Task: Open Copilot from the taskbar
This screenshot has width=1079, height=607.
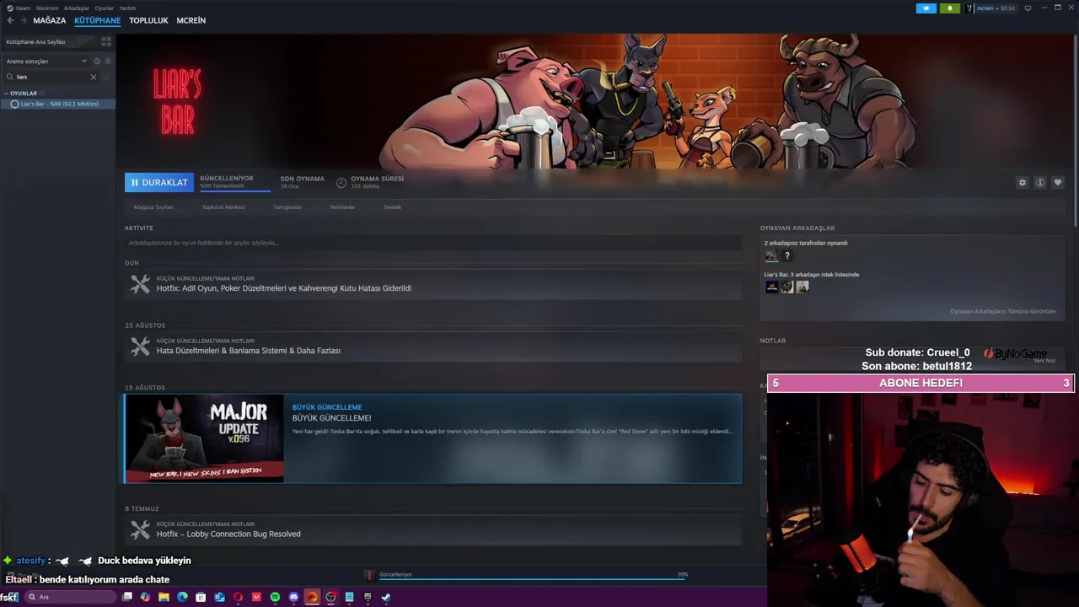Action: pos(145,597)
